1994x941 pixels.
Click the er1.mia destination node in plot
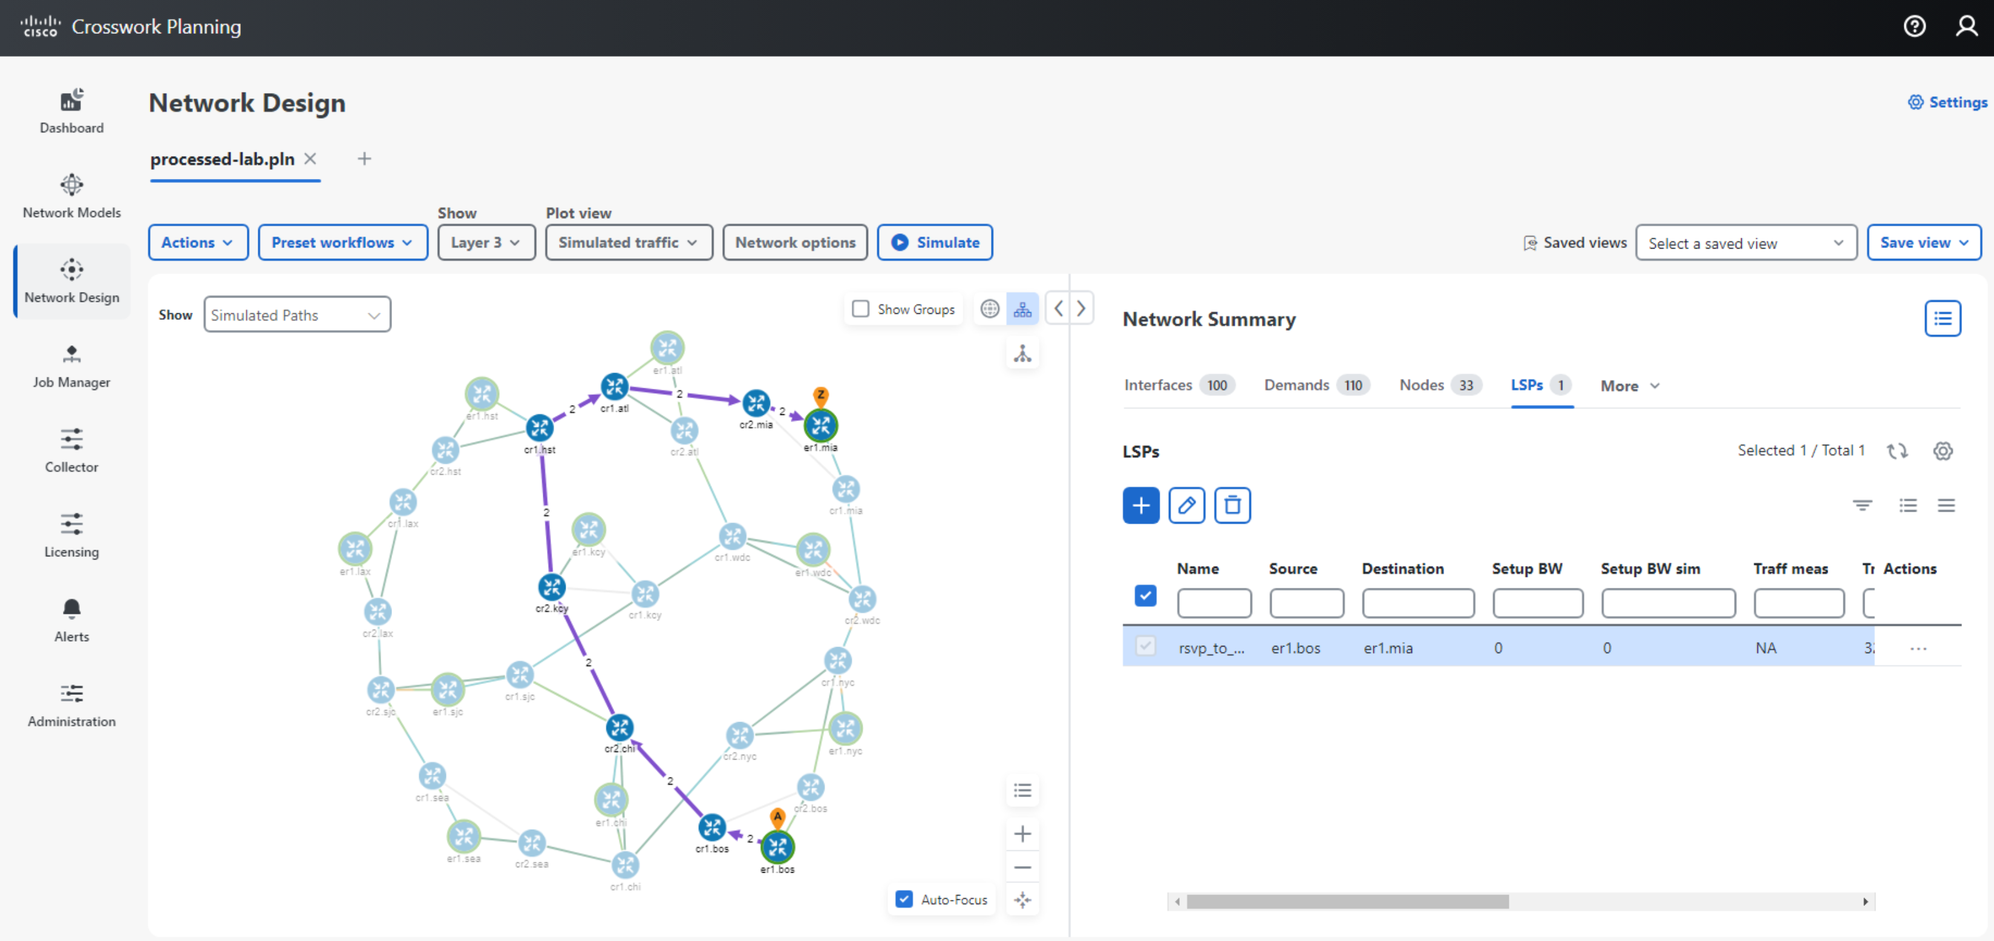[820, 425]
